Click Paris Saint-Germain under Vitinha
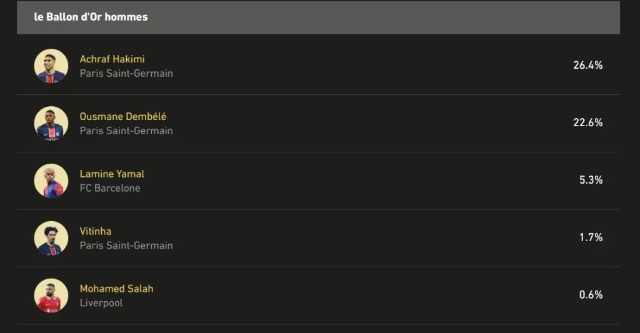Viewport: 640px width, 333px height. point(126,246)
